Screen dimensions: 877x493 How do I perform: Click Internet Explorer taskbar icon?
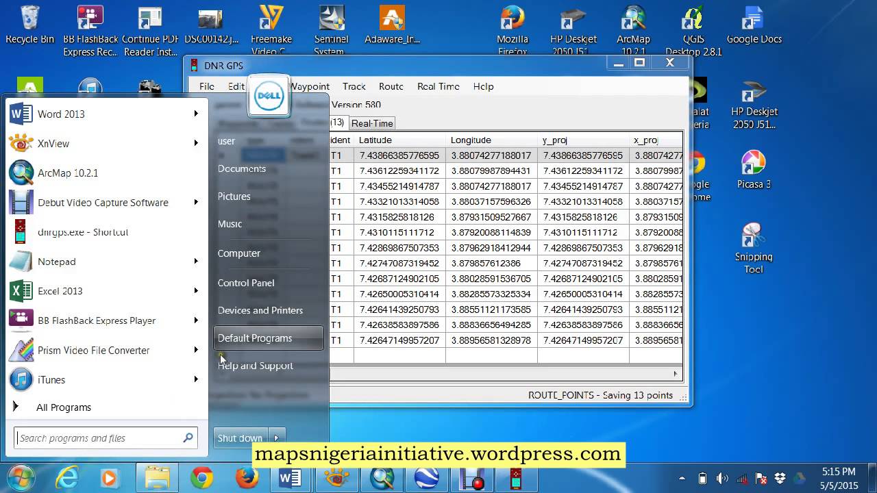point(66,477)
